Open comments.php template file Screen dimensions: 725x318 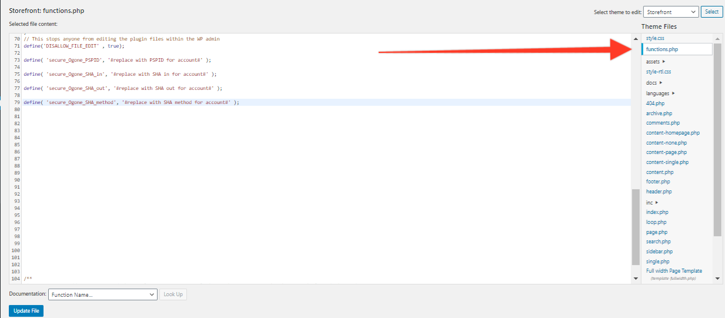(x=663, y=123)
